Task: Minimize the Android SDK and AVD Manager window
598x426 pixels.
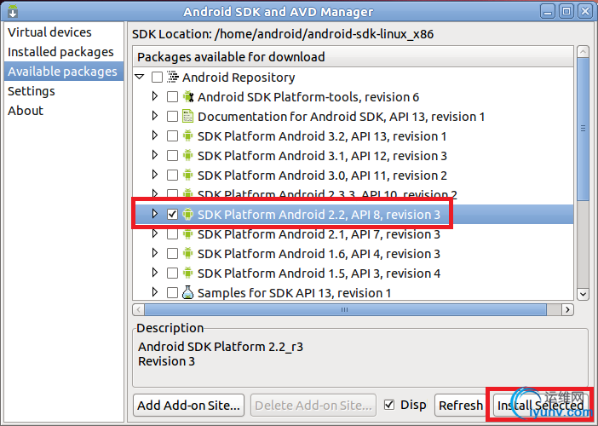Action: point(547,11)
